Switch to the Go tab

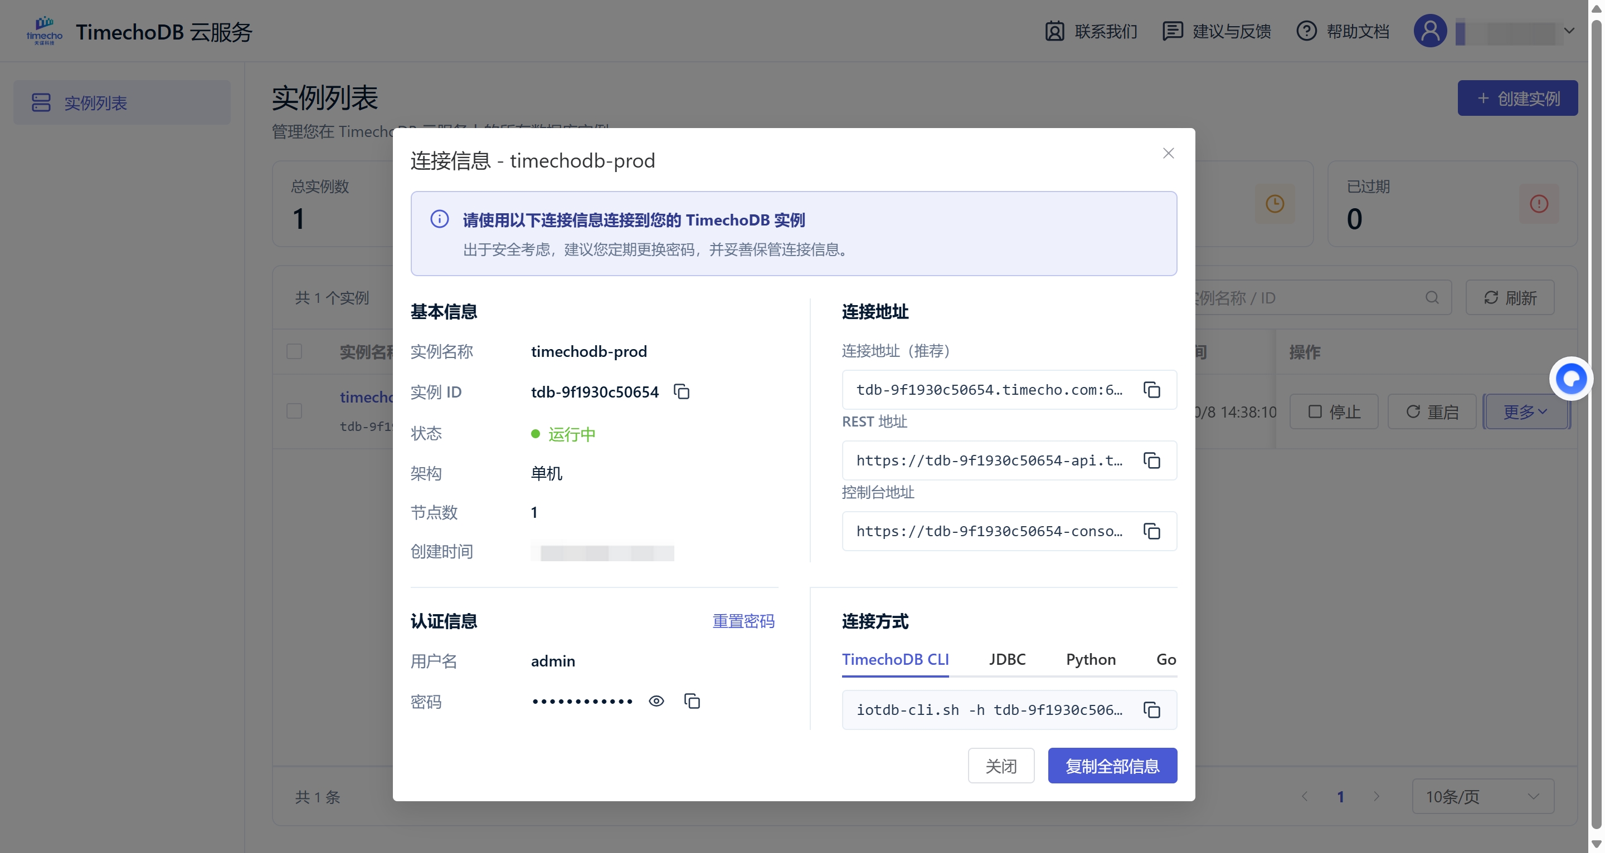pyautogui.click(x=1166, y=659)
